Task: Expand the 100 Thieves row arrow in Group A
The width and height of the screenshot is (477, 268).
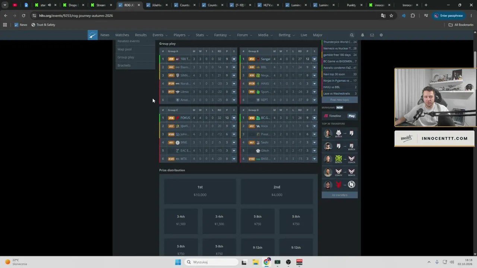Action: [x=234, y=59]
